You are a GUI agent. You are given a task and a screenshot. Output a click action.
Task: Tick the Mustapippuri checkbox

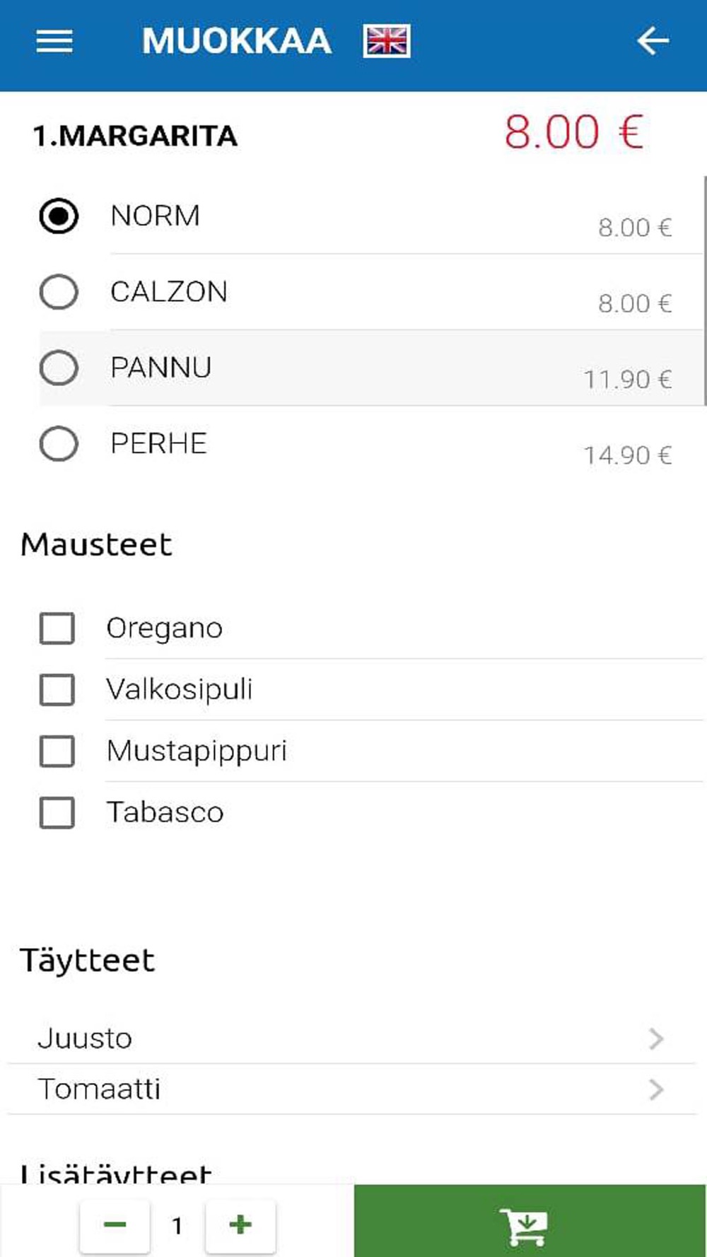coord(57,751)
